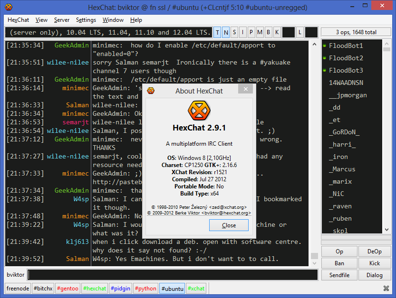Click the user limit input box after L

tap(311, 32)
